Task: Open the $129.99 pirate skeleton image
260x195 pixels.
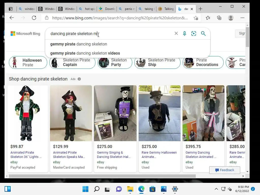Action: click(x=71, y=113)
